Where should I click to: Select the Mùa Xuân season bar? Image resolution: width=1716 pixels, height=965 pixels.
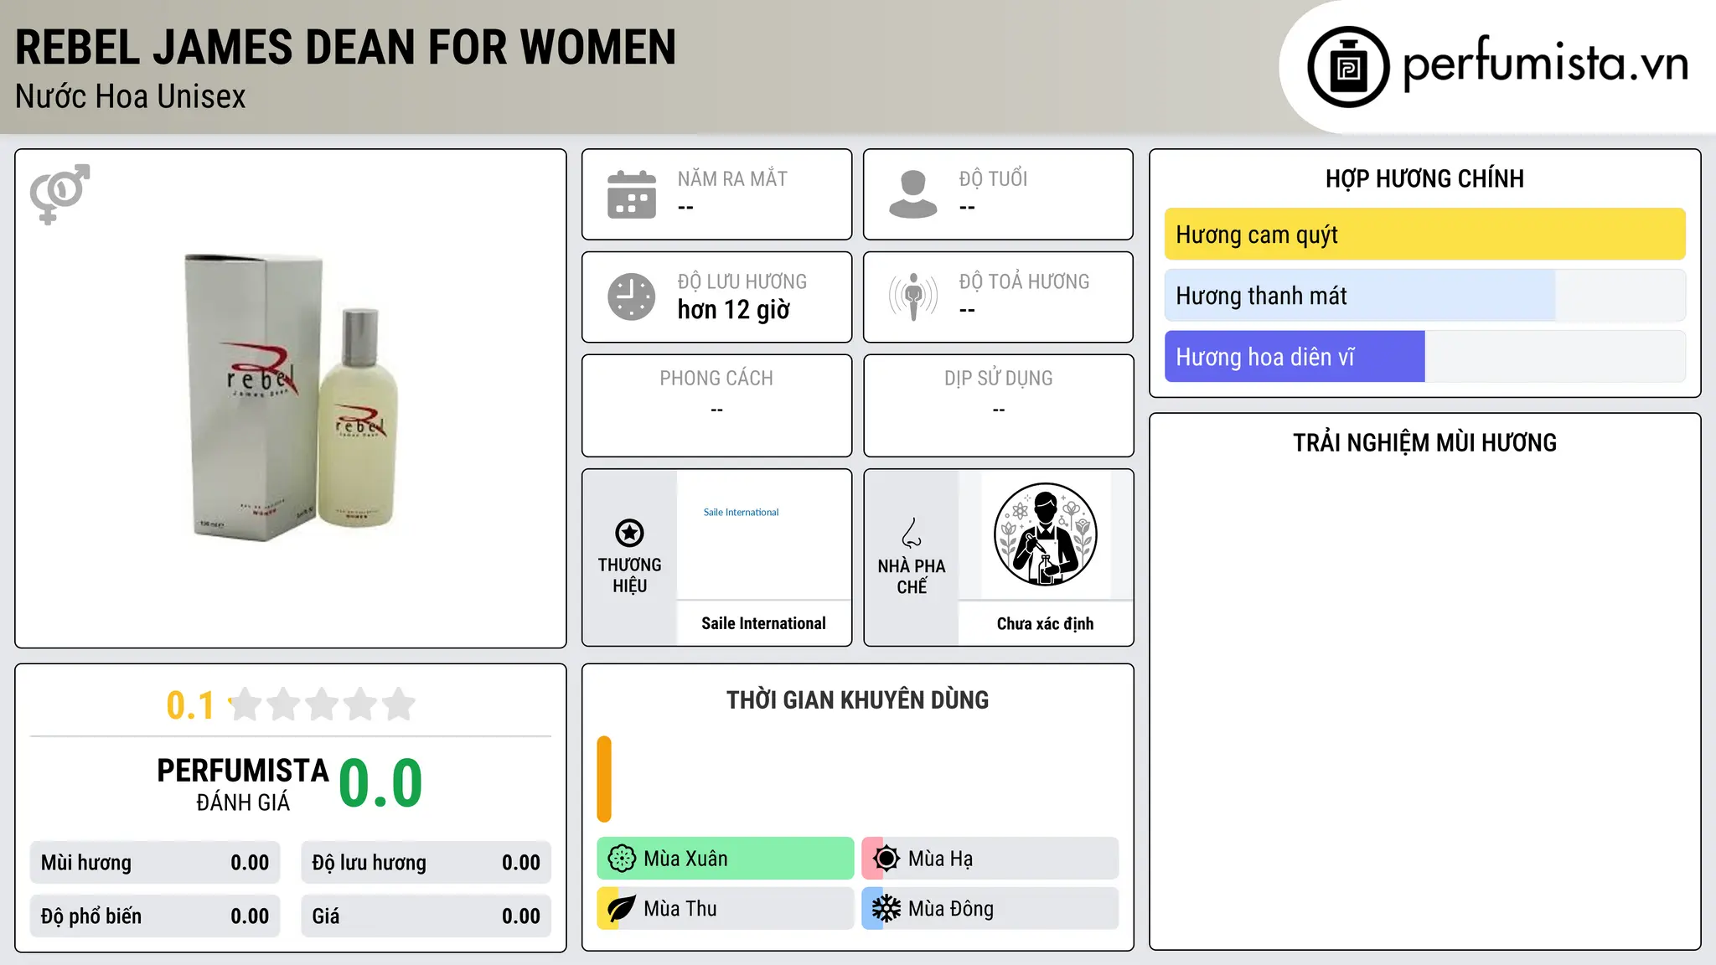point(726,858)
